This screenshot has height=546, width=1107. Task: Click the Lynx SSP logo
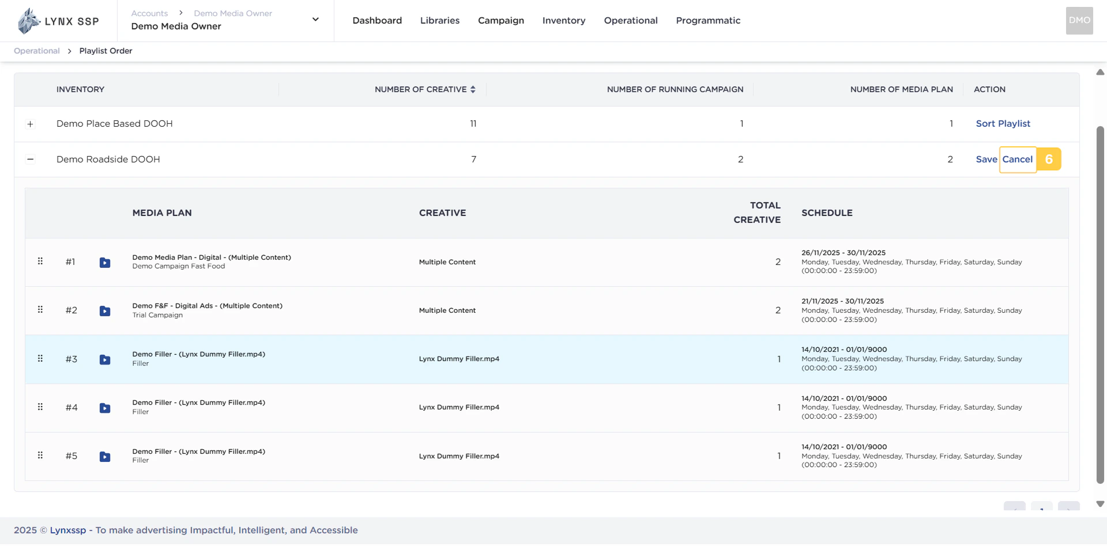point(58,21)
